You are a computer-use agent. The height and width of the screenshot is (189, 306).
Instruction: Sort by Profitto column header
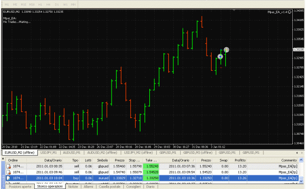pos(238,160)
